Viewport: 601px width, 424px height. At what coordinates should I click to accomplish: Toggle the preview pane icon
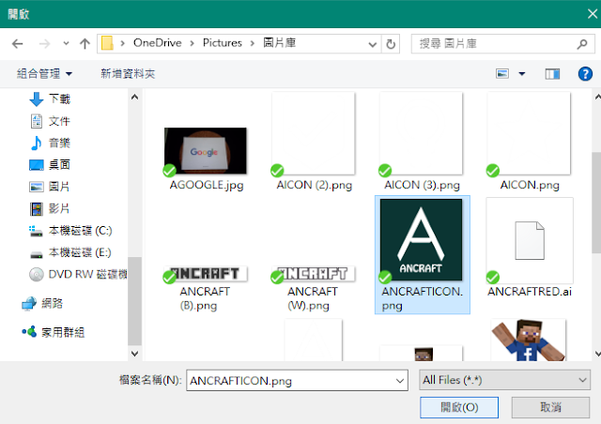pyautogui.click(x=552, y=73)
